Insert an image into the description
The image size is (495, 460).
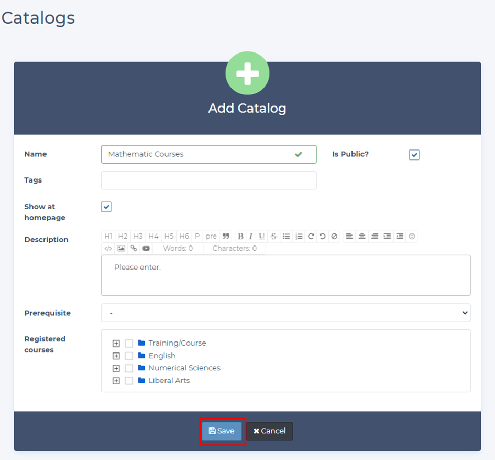point(121,248)
